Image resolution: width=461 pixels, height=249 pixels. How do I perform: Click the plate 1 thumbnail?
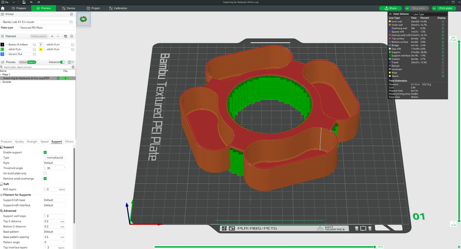coord(83,19)
